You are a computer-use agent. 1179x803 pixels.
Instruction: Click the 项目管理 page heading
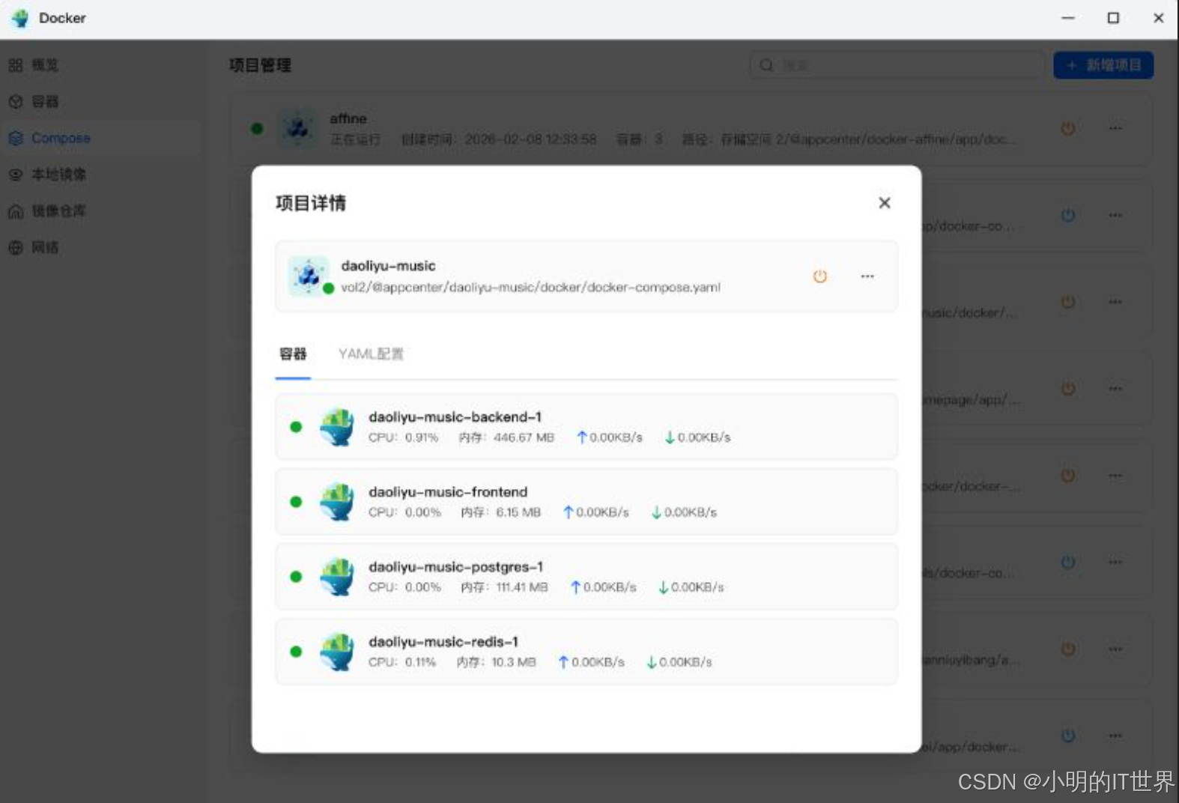click(x=260, y=65)
